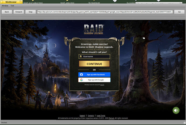Mute sound with the green speaker icon
The width and height of the screenshot is (186, 125).
coord(176,110)
